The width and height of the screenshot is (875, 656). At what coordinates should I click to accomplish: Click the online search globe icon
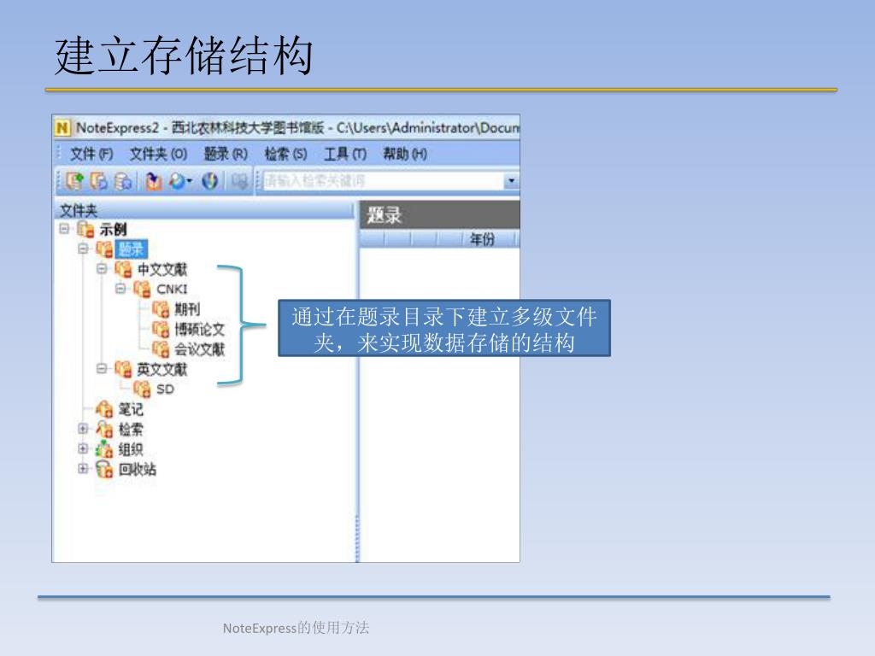(177, 181)
